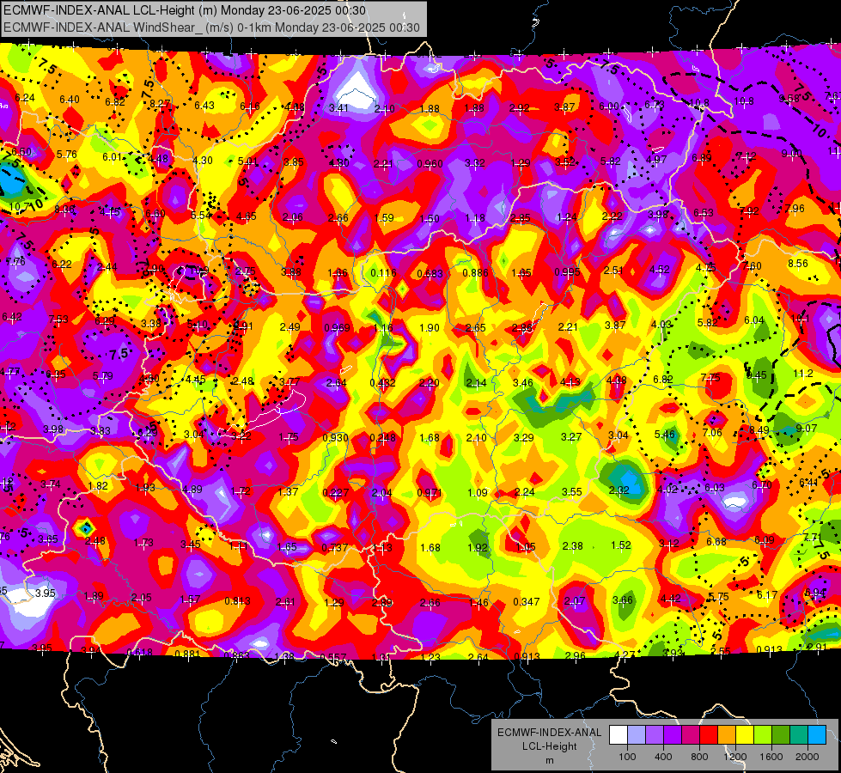Click the wind shear value 11.2

803,374
